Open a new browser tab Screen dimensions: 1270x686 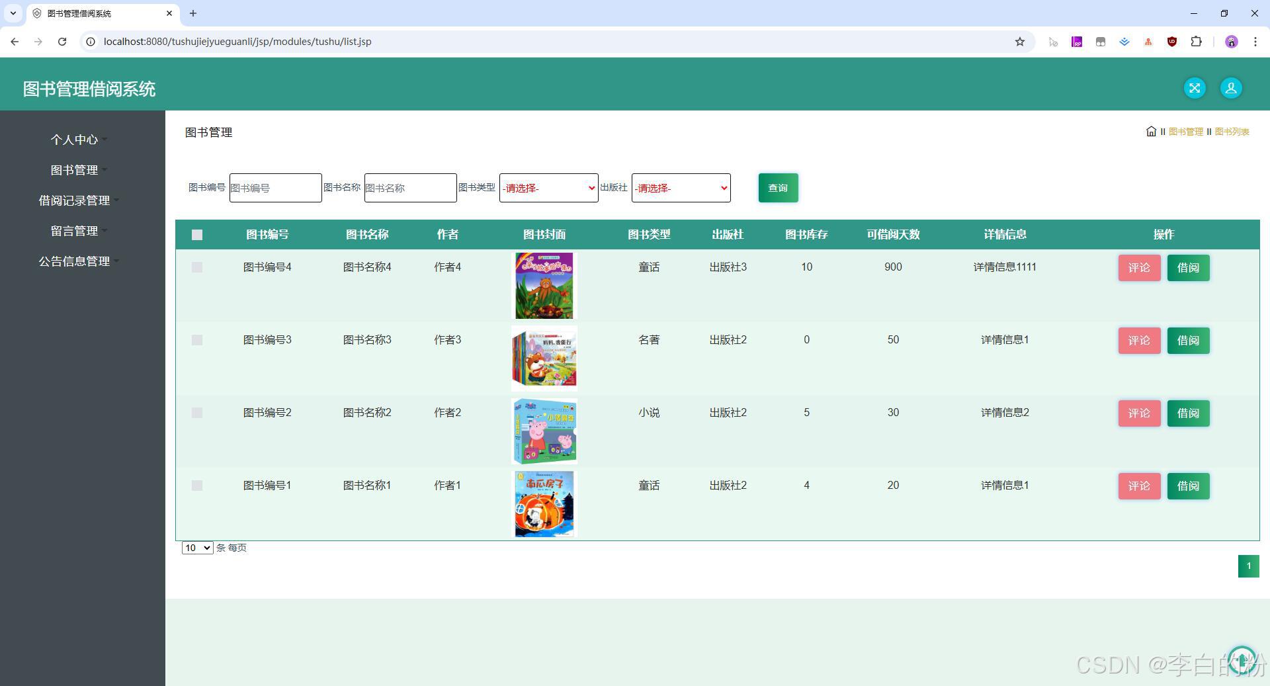(193, 13)
